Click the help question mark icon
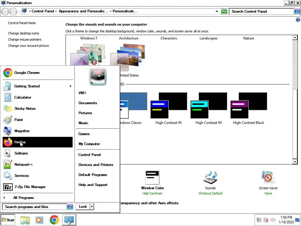The image size is (301, 226). point(298,20)
